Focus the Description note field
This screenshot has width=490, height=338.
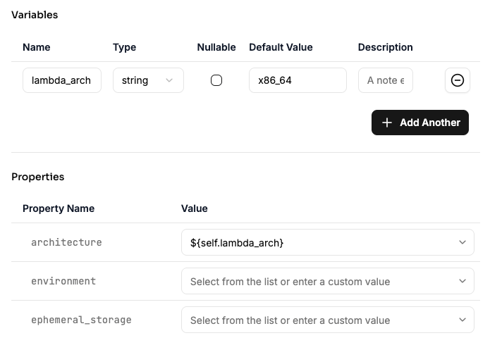(386, 80)
